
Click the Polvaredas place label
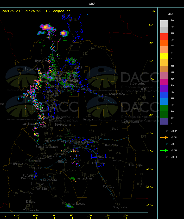click(x=33, y=69)
